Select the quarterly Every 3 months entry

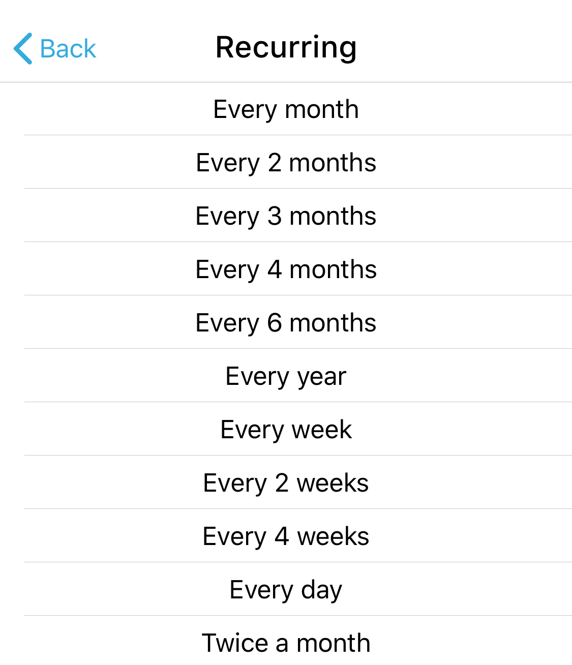click(x=286, y=216)
